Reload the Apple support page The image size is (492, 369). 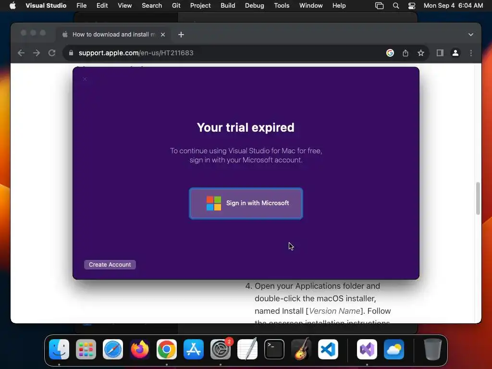point(52,53)
